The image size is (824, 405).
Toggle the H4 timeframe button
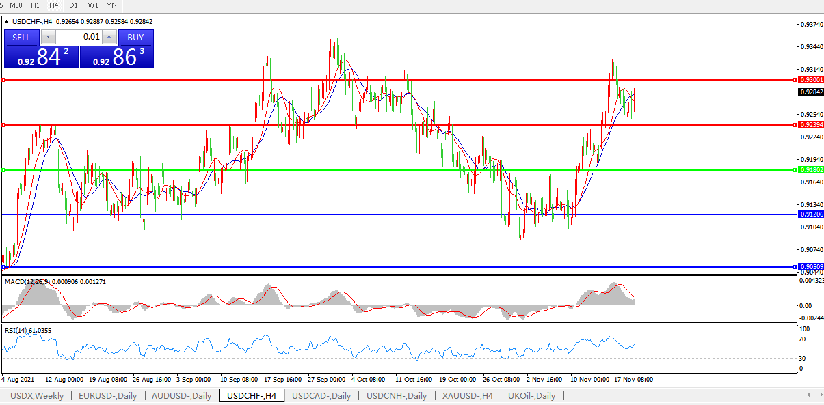[55, 5]
